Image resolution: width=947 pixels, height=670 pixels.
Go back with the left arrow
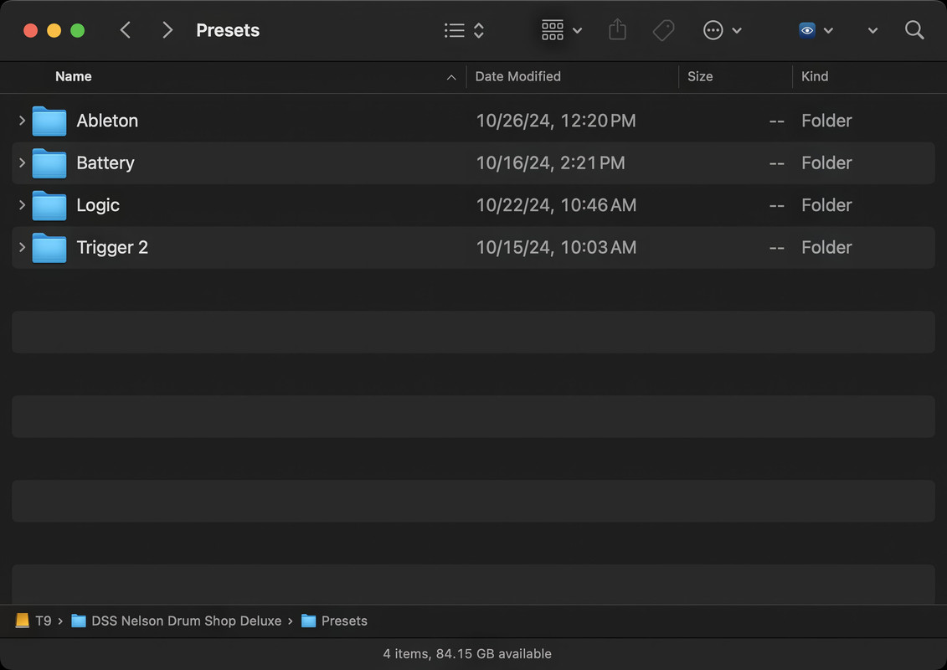coord(125,30)
